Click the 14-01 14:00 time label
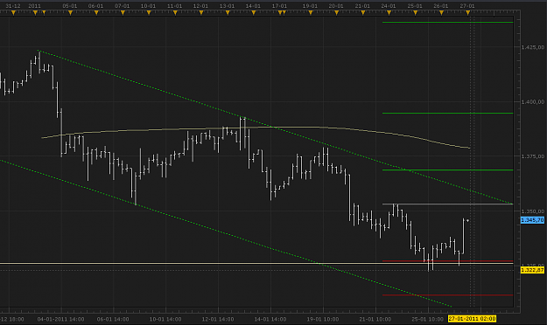This screenshot has height=325, width=547. point(270,319)
